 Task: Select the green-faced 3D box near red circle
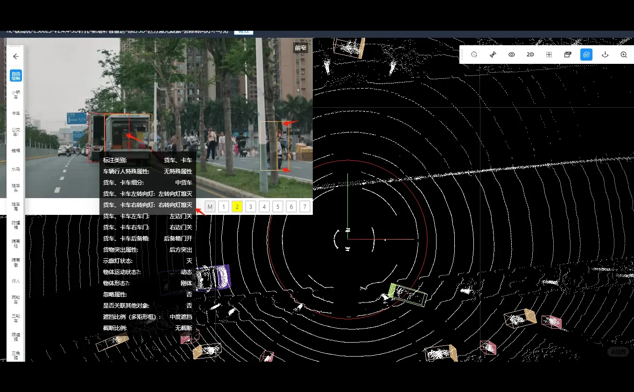tap(407, 295)
